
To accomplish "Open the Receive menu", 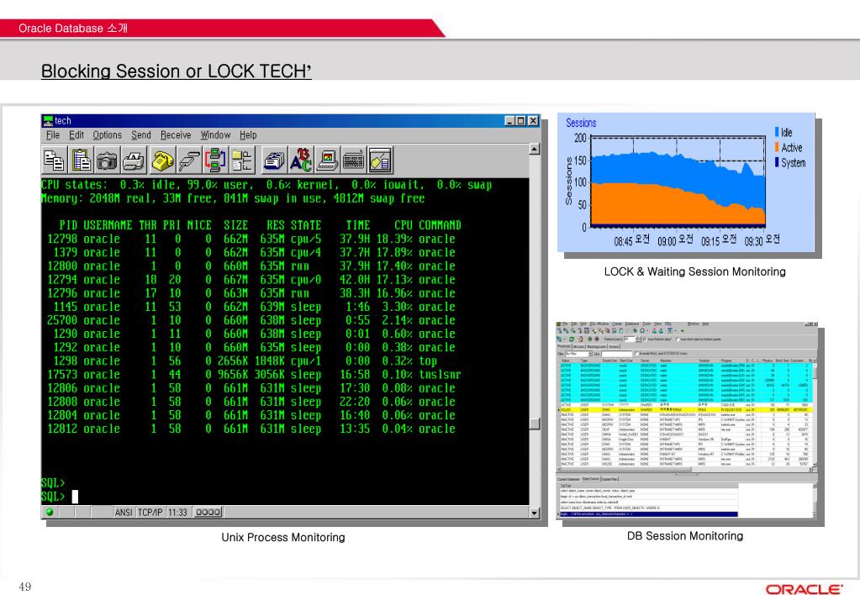I will point(176,135).
